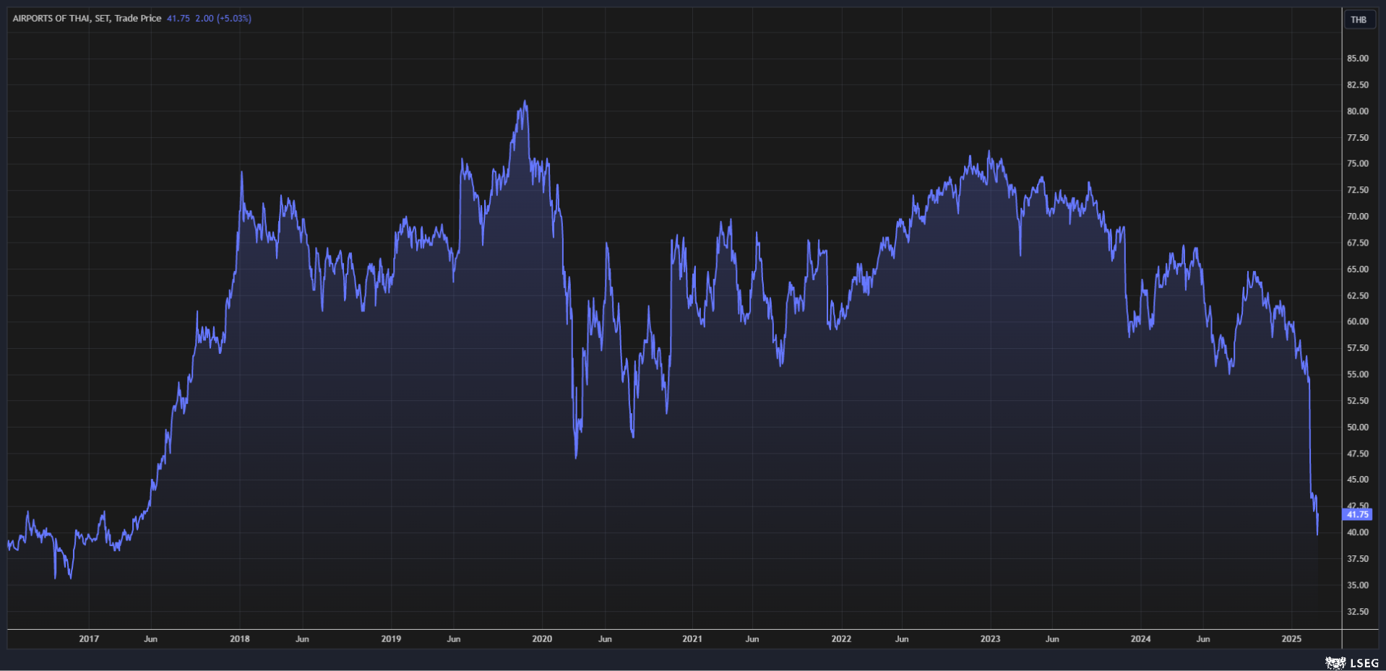This screenshot has width=1386, height=671.
Task: Click the 55.00 price axis label
Action: coord(1357,374)
